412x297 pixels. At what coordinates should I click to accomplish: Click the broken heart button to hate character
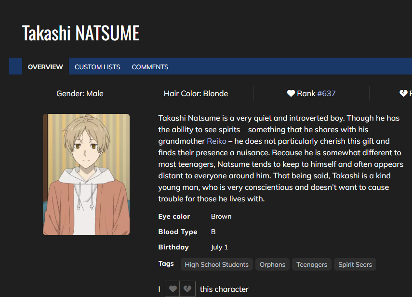(x=187, y=289)
